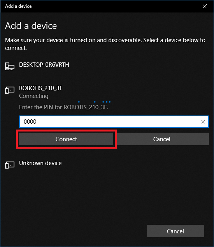Click the Unknown device icon
The width and height of the screenshot is (214, 247).
pyautogui.click(x=10, y=165)
